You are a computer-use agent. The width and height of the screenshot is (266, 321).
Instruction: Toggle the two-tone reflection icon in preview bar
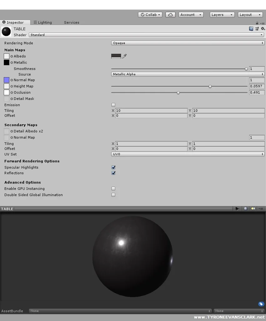coord(253,209)
